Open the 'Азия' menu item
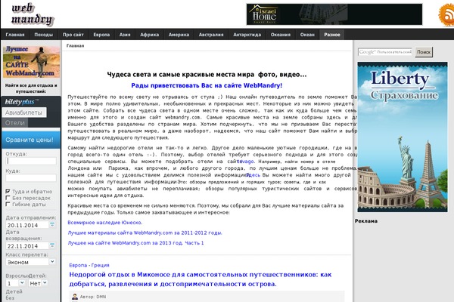 coord(125,35)
